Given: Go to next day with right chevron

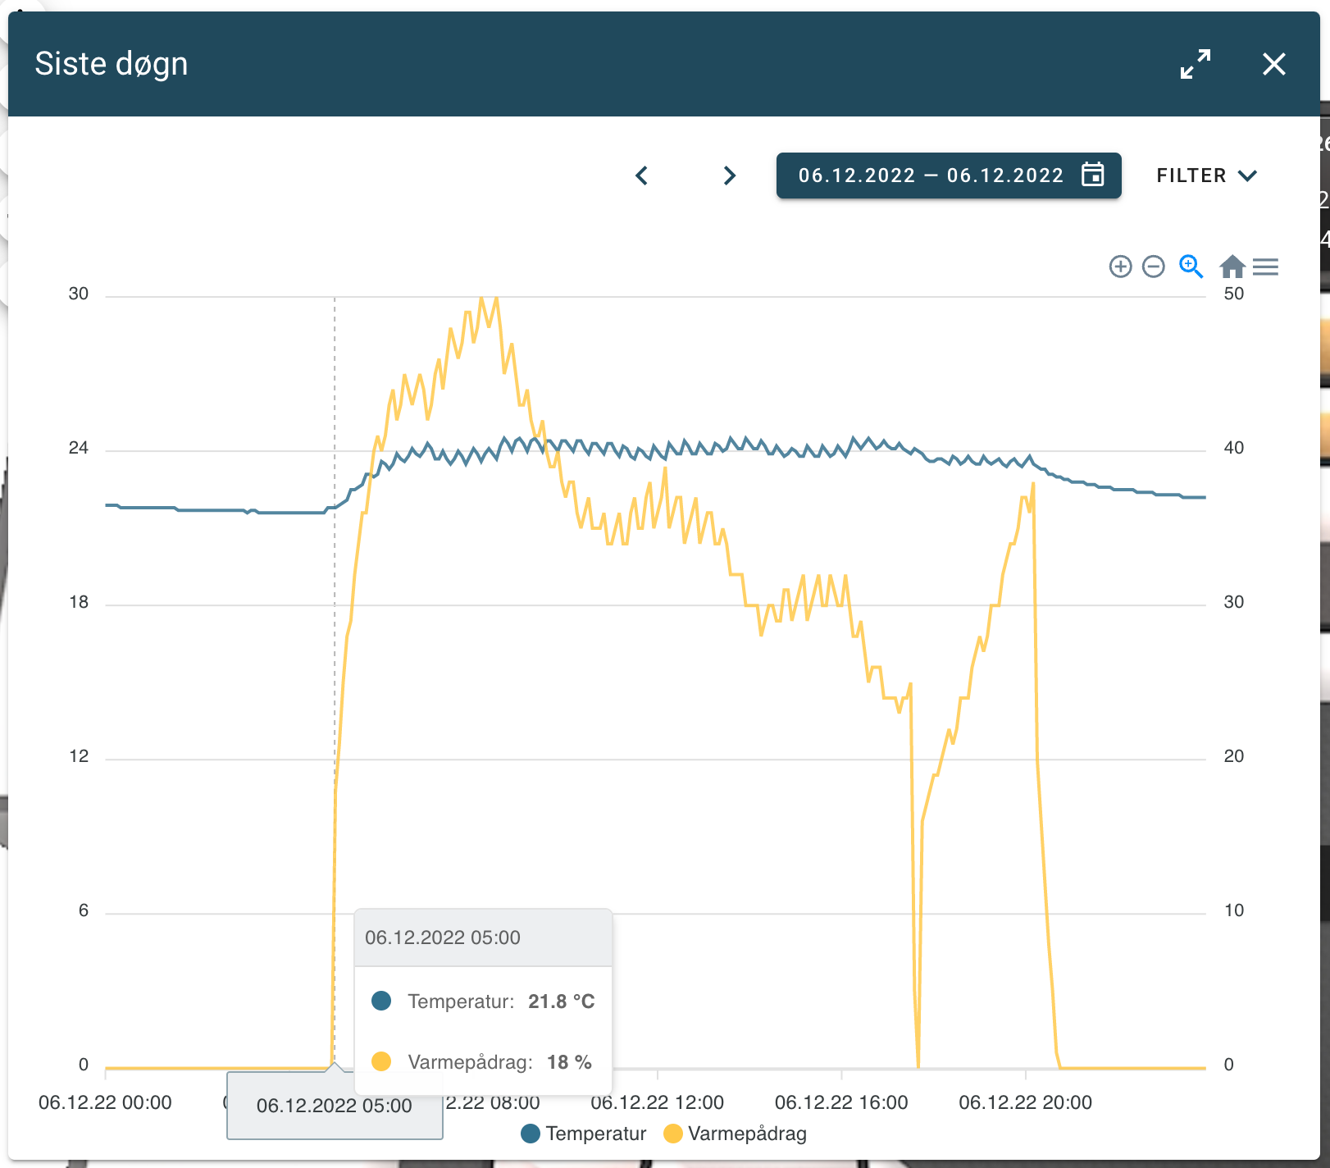Looking at the screenshot, I should (730, 176).
